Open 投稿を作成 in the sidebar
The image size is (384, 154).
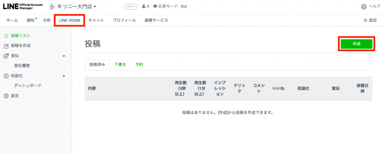21,46
